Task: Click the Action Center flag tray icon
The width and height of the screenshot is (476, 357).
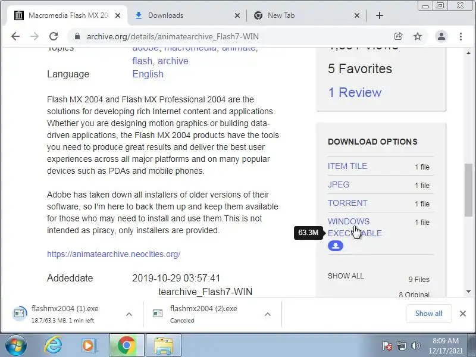Action: 387,346
